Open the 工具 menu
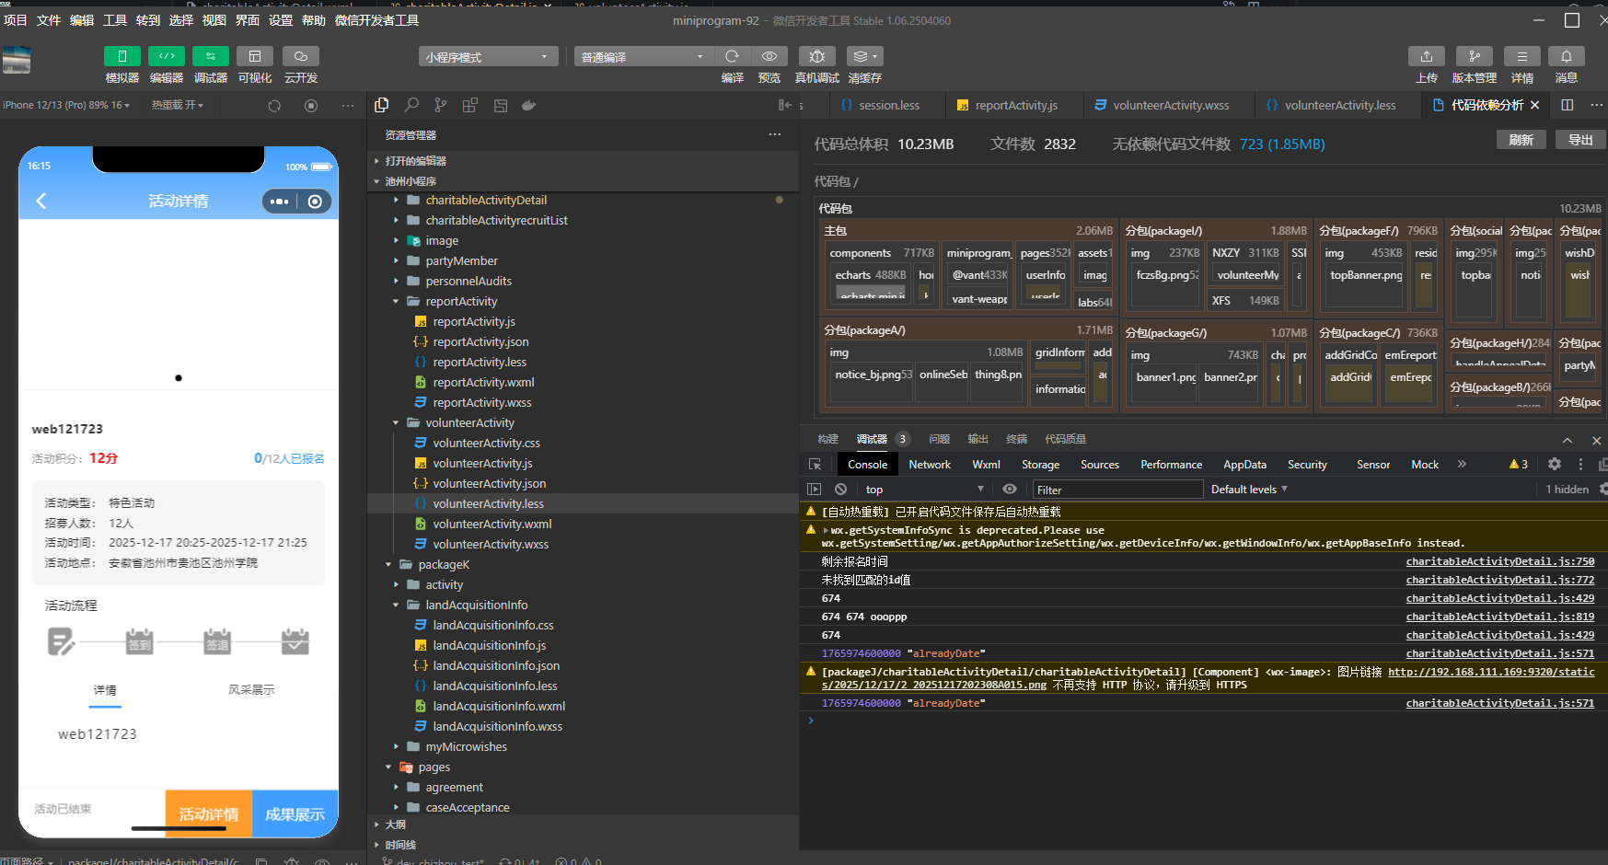 (x=115, y=20)
